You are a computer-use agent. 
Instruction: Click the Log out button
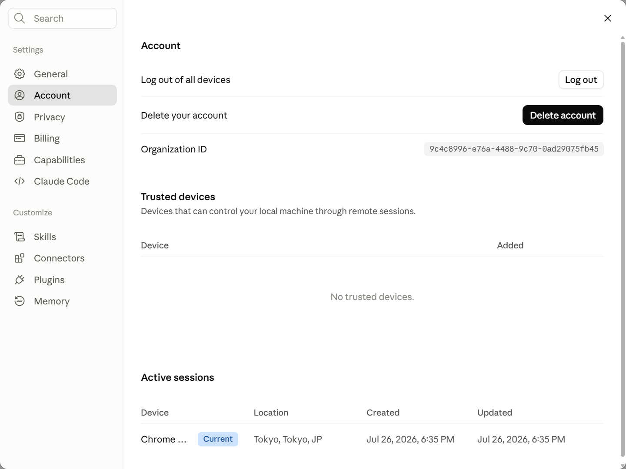tap(581, 79)
